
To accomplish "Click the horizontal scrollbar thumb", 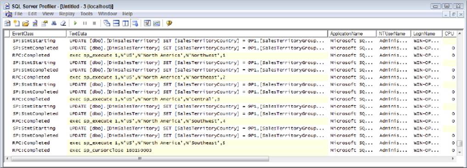I will [x=140, y=158].
